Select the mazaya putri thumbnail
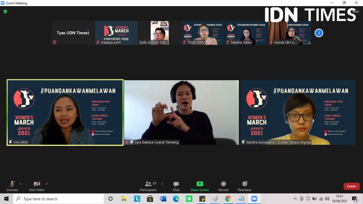The width and height of the screenshot is (363, 204). point(116,33)
